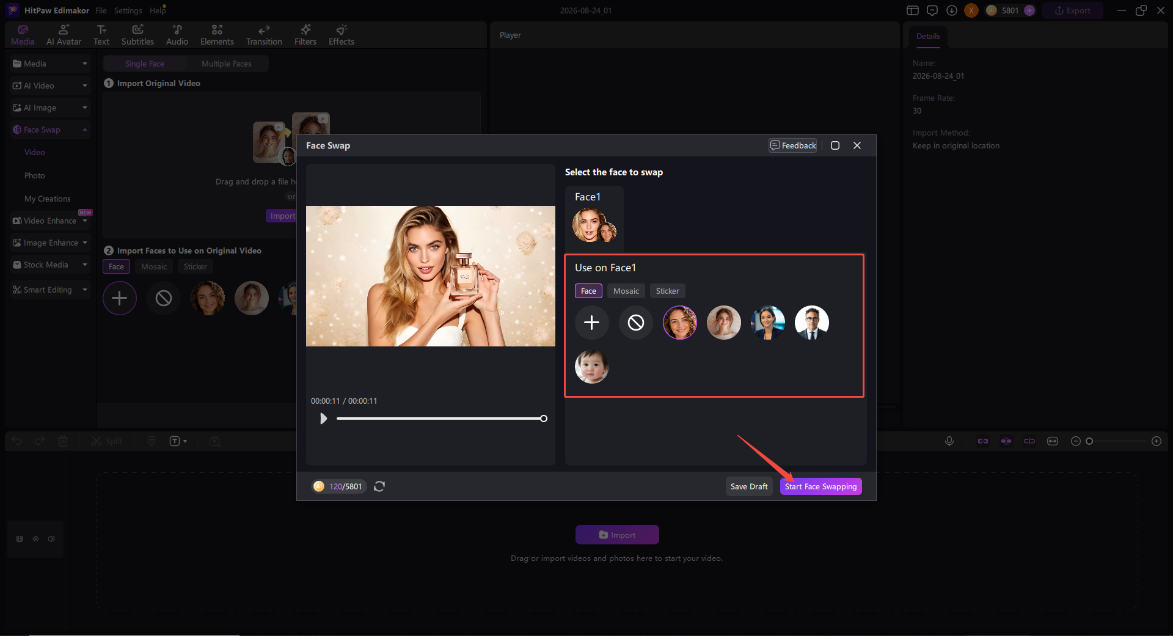This screenshot has height=636, width=1173.
Task: Toggle the track mute speaker icon
Action: coord(51,539)
